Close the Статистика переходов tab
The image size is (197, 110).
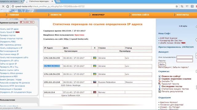[52, 1]
